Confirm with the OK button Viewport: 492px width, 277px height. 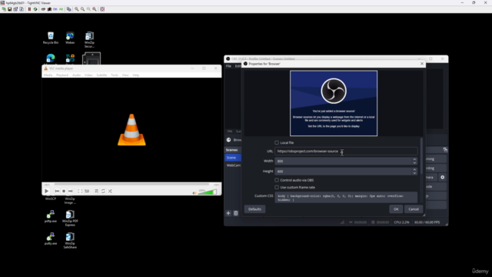pyautogui.click(x=396, y=209)
